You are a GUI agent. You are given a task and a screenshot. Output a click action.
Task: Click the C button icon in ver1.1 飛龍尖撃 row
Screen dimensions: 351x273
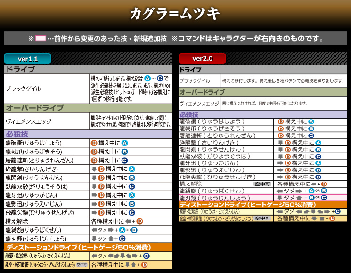click(132, 213)
